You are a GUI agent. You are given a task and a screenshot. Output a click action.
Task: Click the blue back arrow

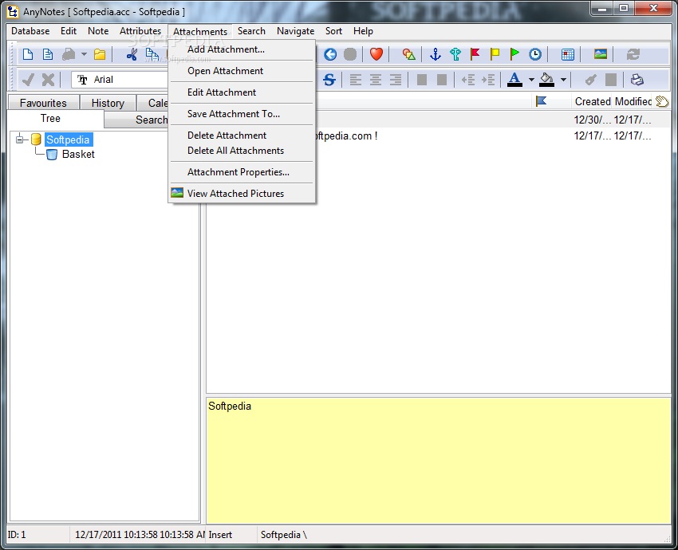(330, 54)
